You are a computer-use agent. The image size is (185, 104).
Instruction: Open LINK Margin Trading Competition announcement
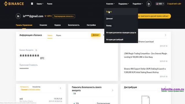coord(145,55)
